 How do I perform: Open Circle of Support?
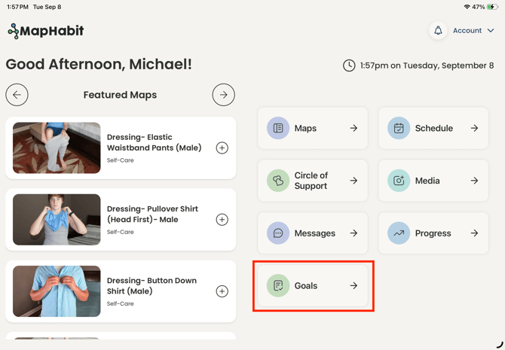pos(313,181)
